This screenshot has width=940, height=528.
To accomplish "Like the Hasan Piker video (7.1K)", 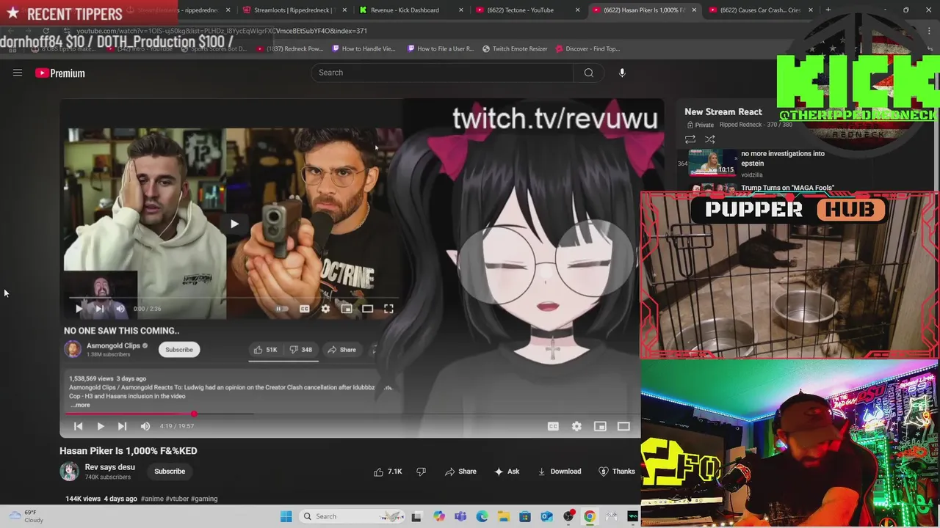I will 388,472.
